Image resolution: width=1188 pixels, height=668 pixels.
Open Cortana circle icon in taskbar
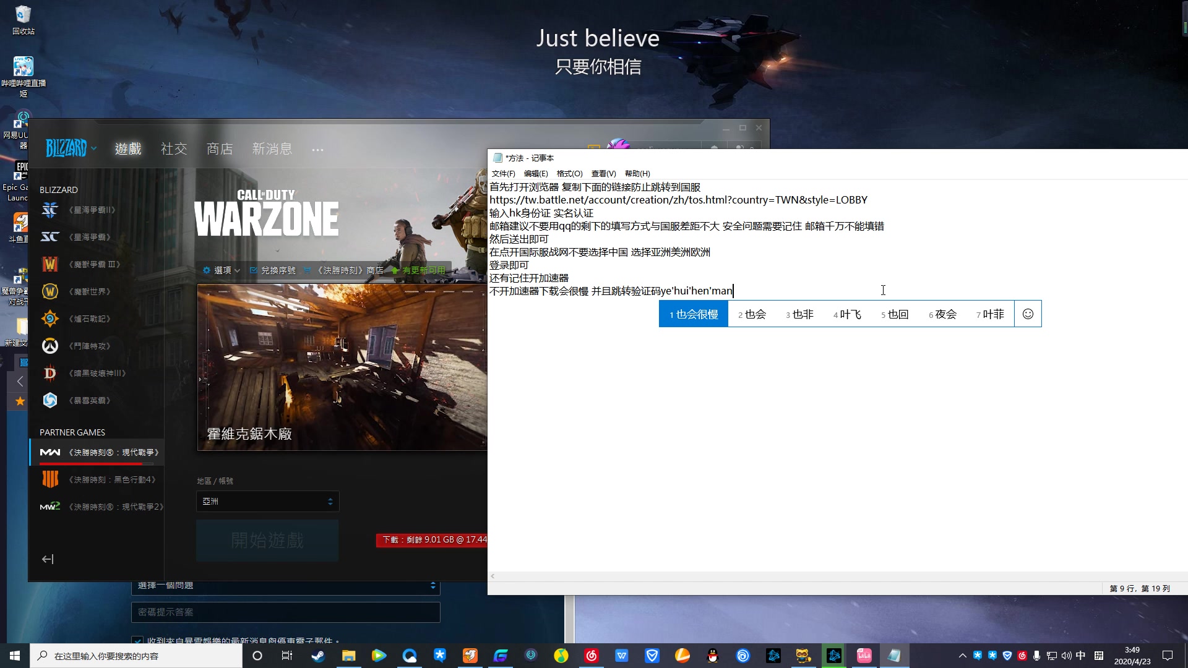coord(257,656)
